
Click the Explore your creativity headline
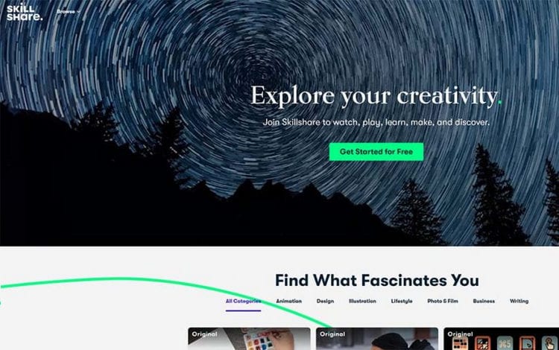[376, 96]
